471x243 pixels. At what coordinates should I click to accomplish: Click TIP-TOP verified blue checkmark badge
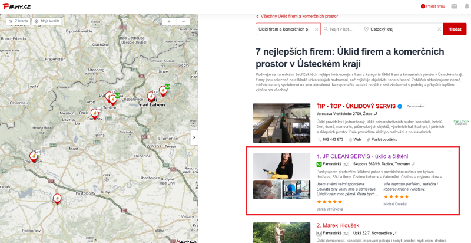click(x=400, y=106)
